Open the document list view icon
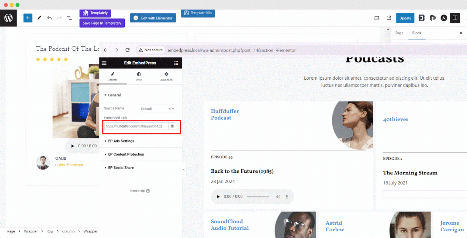Viewport: 467px width, 238px height. (70, 18)
